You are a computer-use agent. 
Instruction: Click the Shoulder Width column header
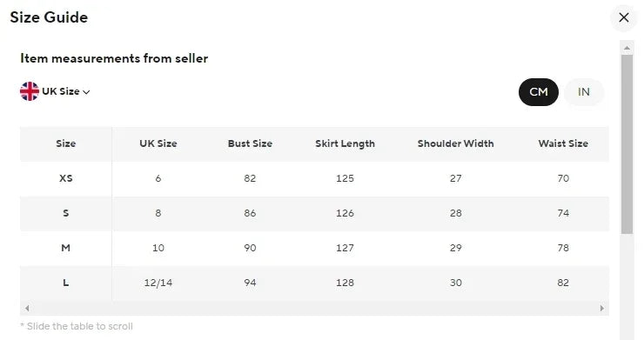pyautogui.click(x=455, y=143)
